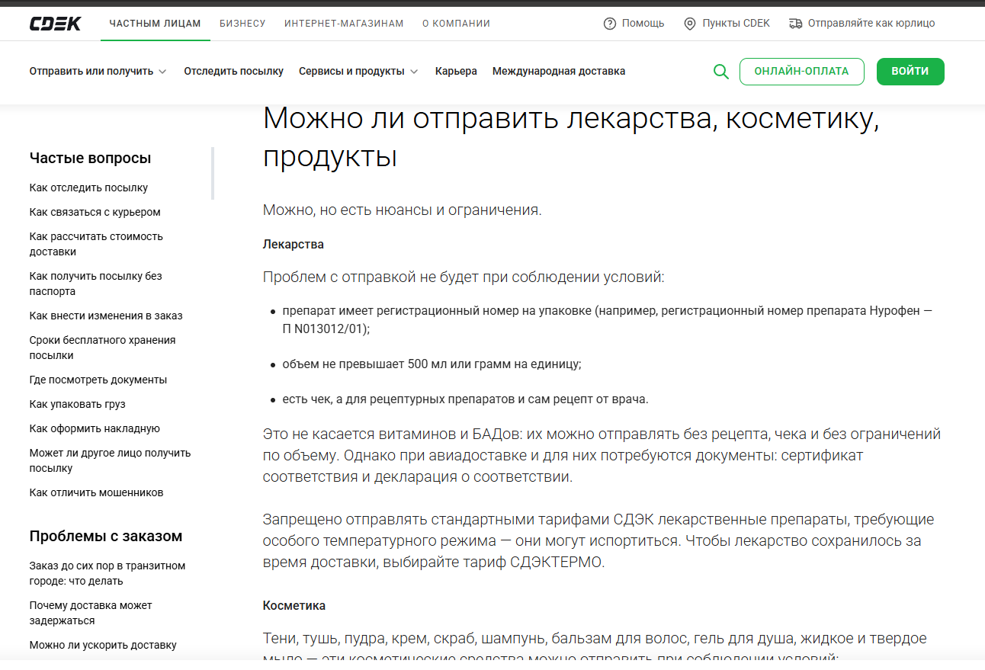The height and width of the screenshot is (670, 985).
Task: Click the location pin icon
Action: click(689, 24)
